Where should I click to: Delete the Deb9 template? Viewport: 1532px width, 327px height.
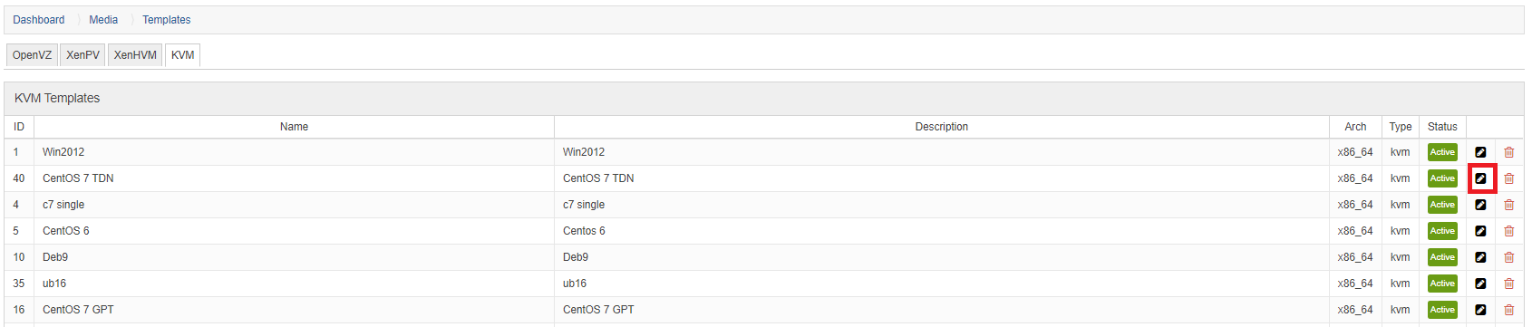click(x=1508, y=257)
